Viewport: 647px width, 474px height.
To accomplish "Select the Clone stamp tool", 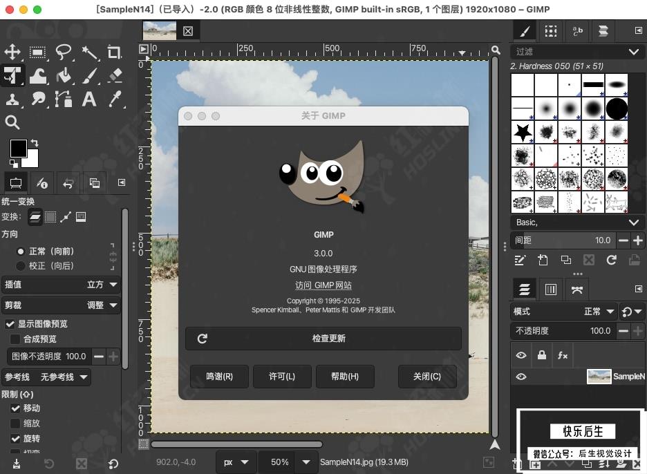I will click(x=12, y=99).
